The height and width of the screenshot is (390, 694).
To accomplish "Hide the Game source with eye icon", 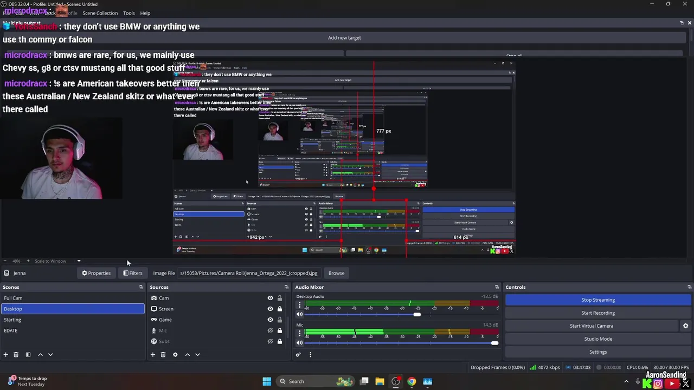I will [270, 320].
